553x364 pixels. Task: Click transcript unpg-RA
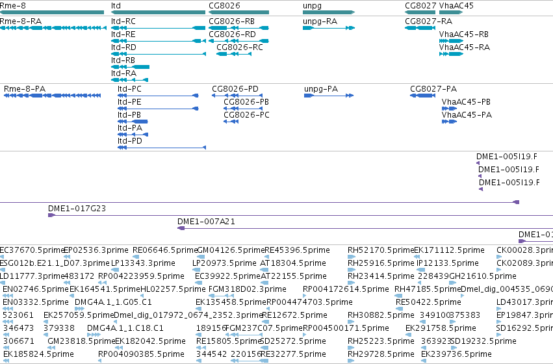(x=329, y=28)
